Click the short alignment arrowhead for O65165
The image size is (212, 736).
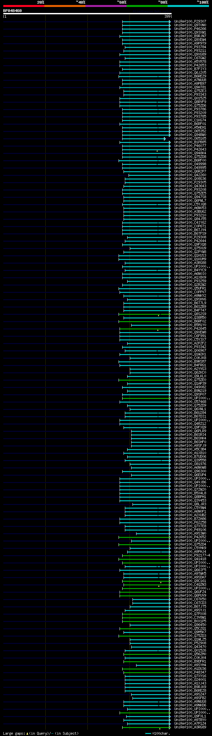tap(165, 138)
